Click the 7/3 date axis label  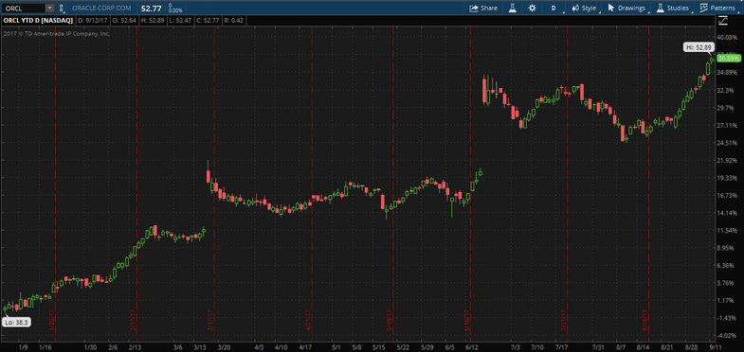point(516,347)
